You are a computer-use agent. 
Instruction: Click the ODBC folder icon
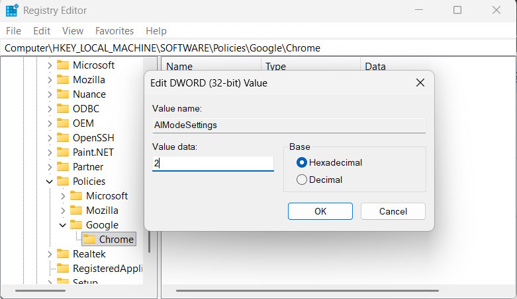pos(63,108)
